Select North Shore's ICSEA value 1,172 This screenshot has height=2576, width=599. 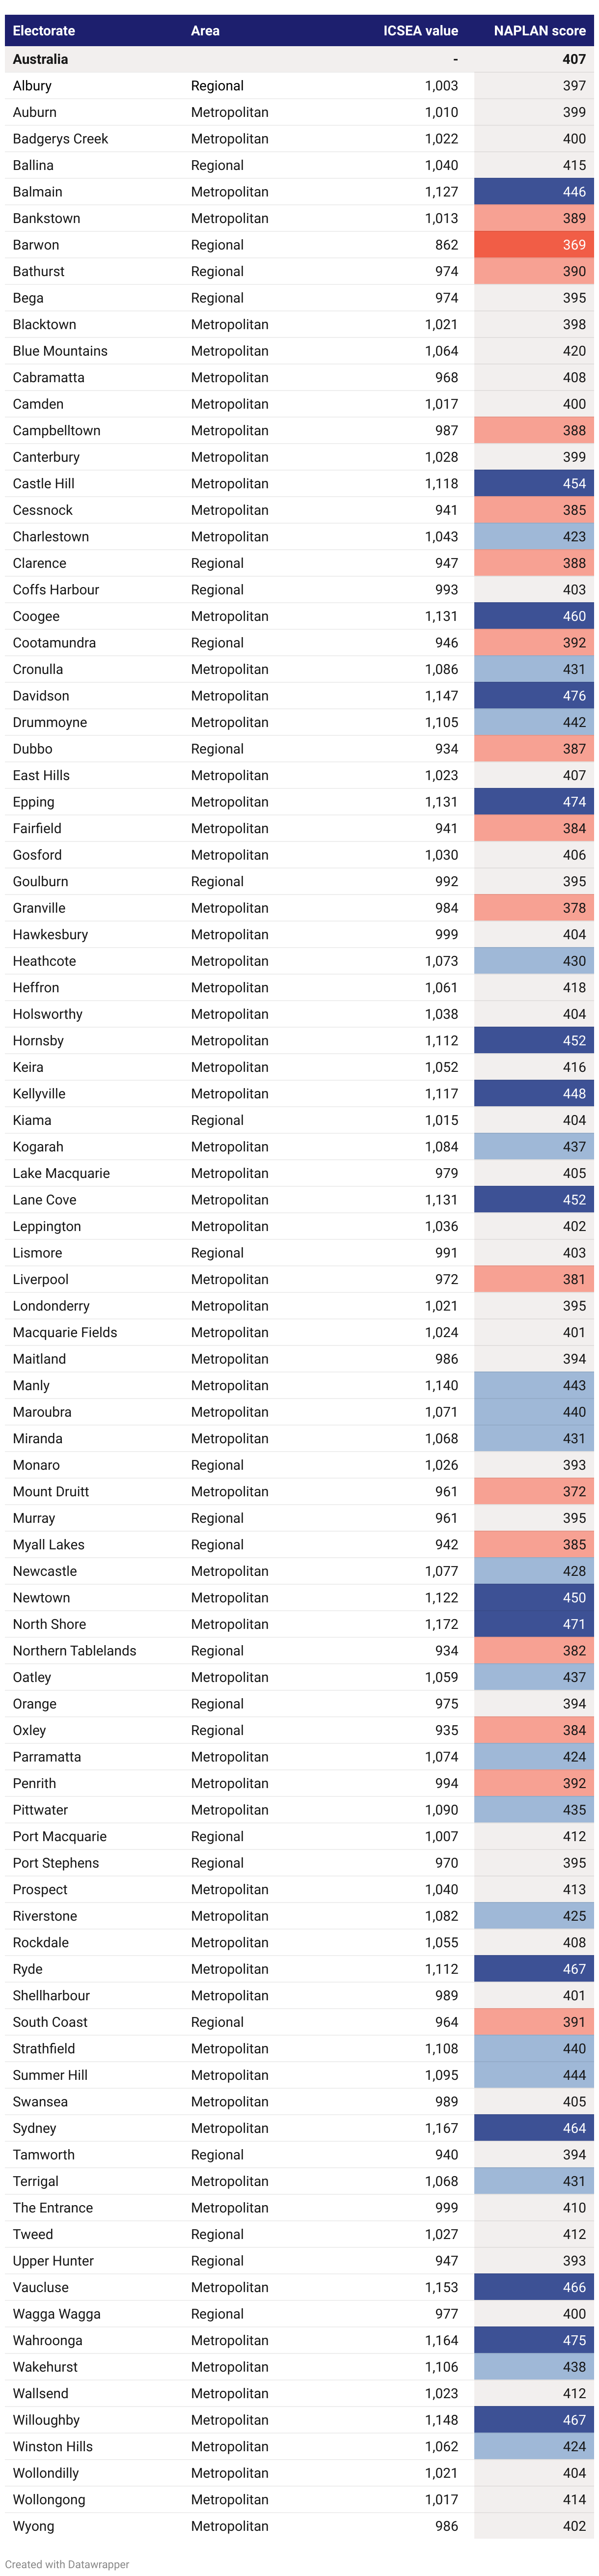[441, 1624]
